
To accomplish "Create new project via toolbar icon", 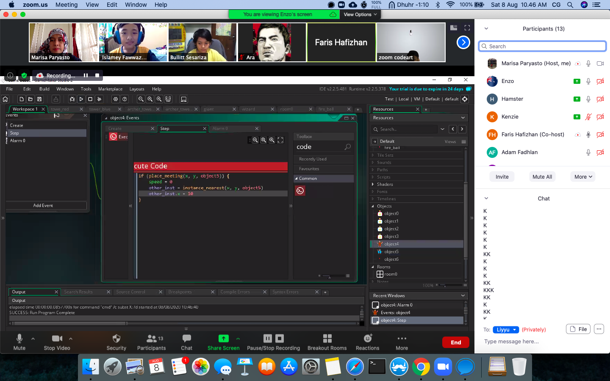I will pos(22,99).
